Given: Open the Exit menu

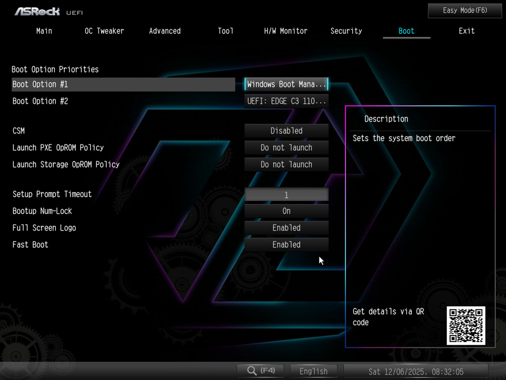Looking at the screenshot, I should coord(466,31).
